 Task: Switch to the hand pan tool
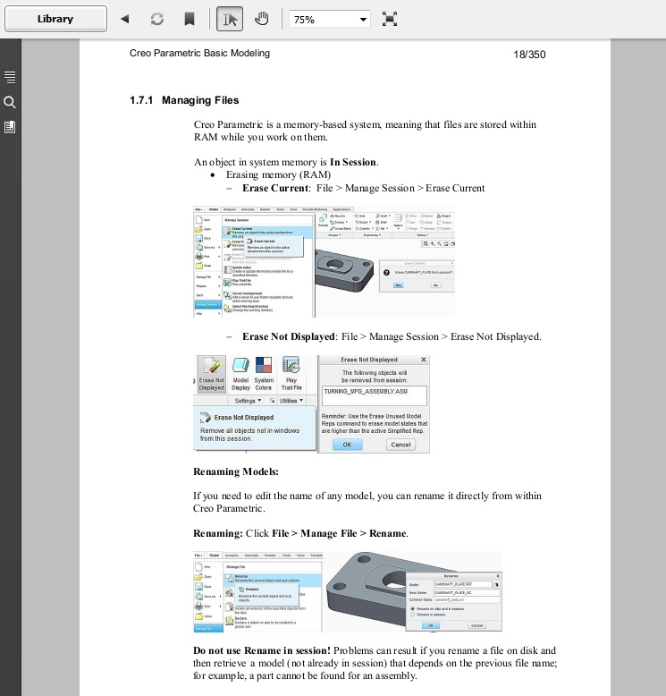262,19
